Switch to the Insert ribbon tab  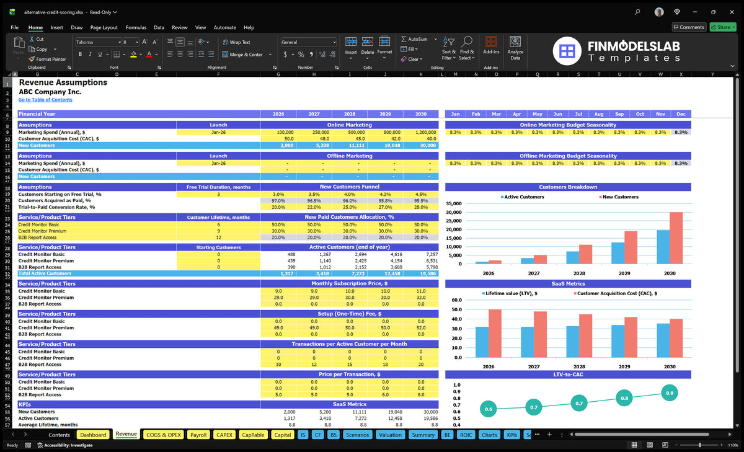pyautogui.click(x=56, y=27)
